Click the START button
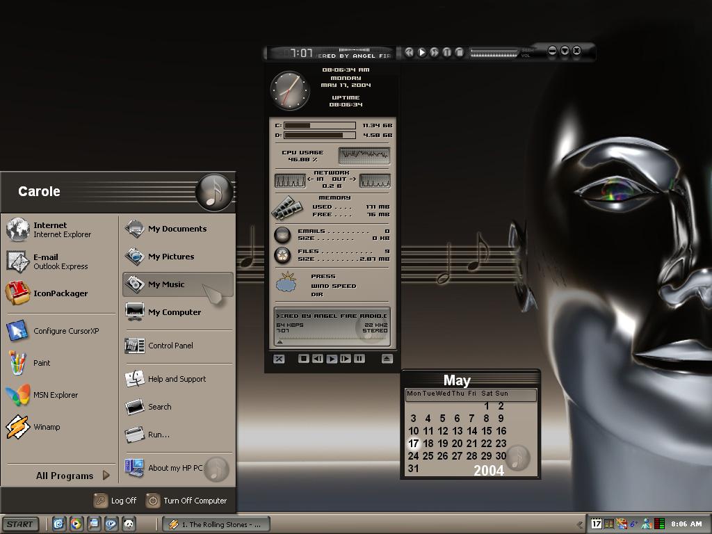The image size is (712, 534). coord(20,524)
